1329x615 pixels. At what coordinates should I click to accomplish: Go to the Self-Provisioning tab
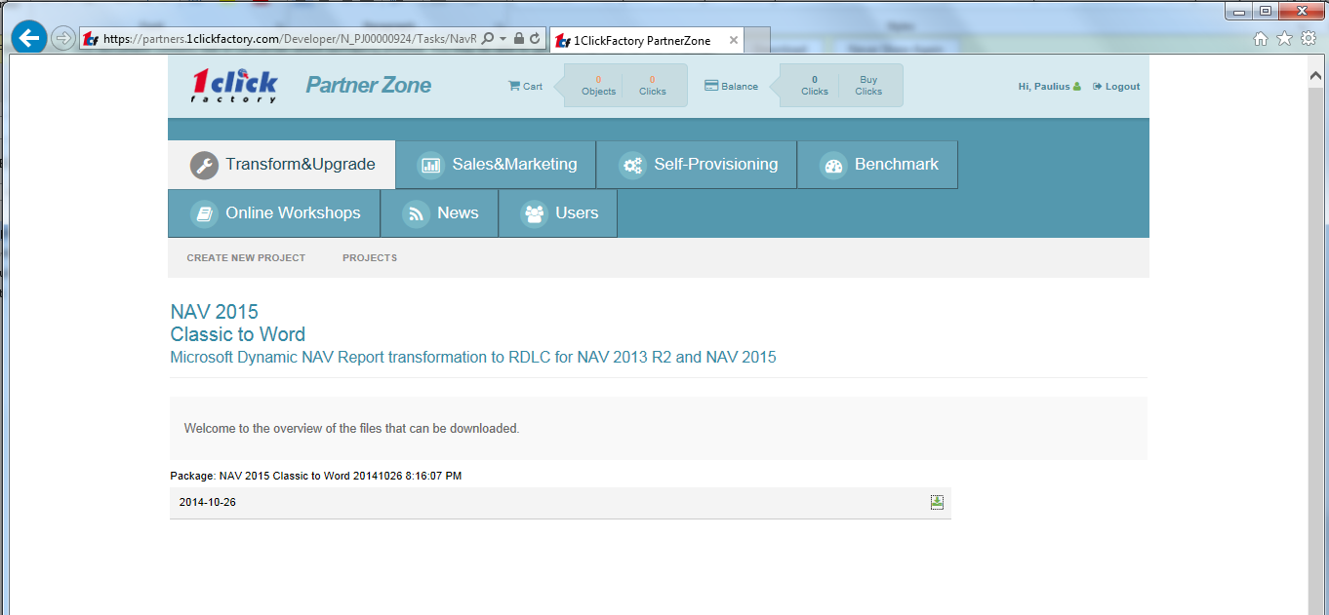[x=697, y=165]
